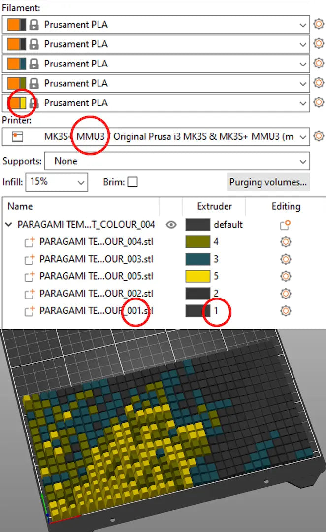This screenshot has width=326, height=532.
Task: Open editing gear for OUR_002.stl part
Action: point(286,294)
